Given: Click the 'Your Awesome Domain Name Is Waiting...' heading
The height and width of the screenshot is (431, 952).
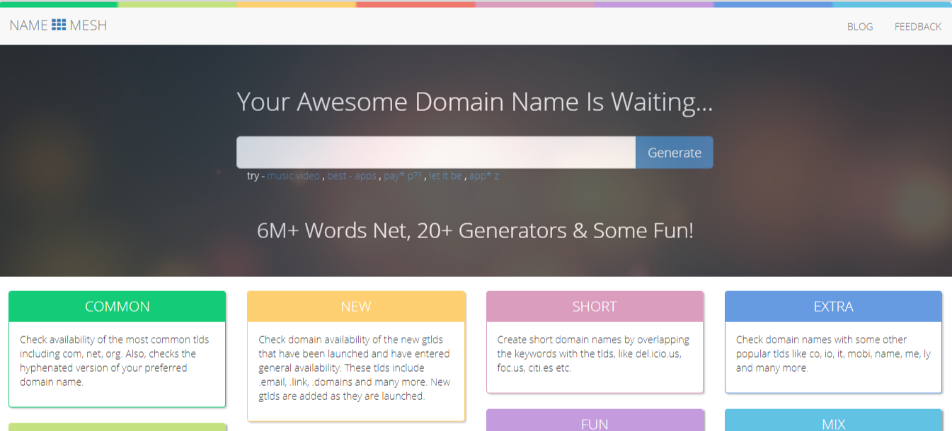Looking at the screenshot, I should pos(475,102).
